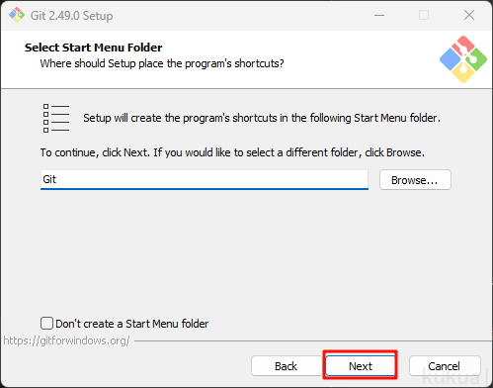
Task: Cancel the Git installation
Action: [445, 366]
